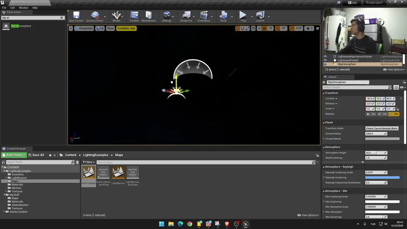Toggle the scale lock ratio icon
Image resolution: width=407 pixels, height=229 pixels.
tap(398, 109)
